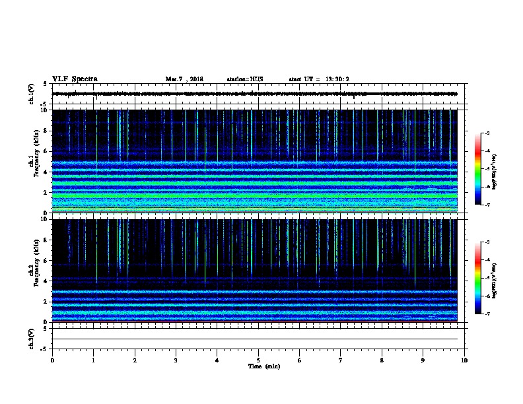Viewport: 523px width, 404px height.
Task: Click the ch.1 frequency tick label '8'
Action: tap(46, 131)
